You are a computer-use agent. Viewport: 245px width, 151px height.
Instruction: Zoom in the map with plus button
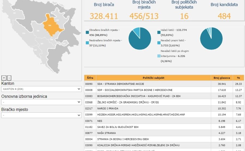pos(4,78)
